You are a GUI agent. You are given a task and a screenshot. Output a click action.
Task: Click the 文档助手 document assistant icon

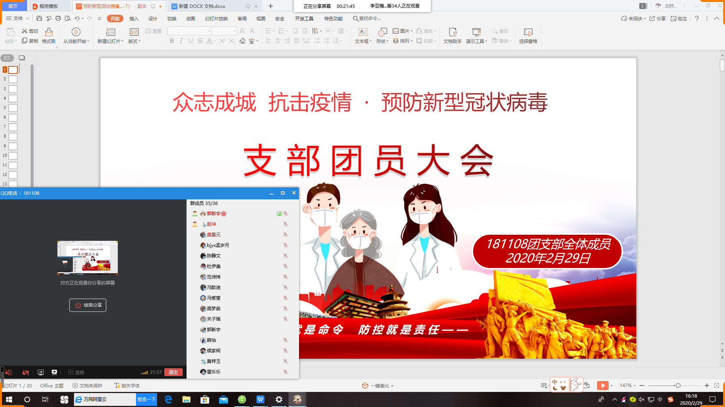(x=452, y=32)
